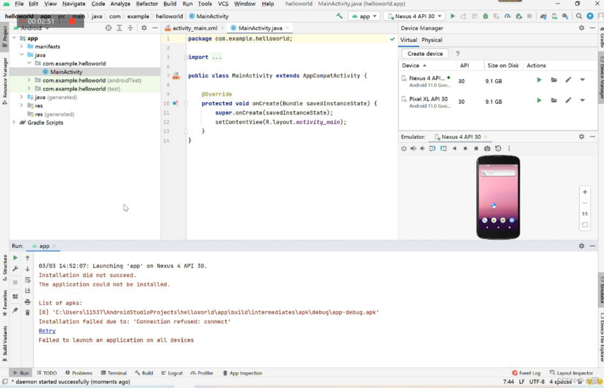Edit the Nexus 4 API 30 device
Screen dimensions: 604x388
(x=568, y=80)
